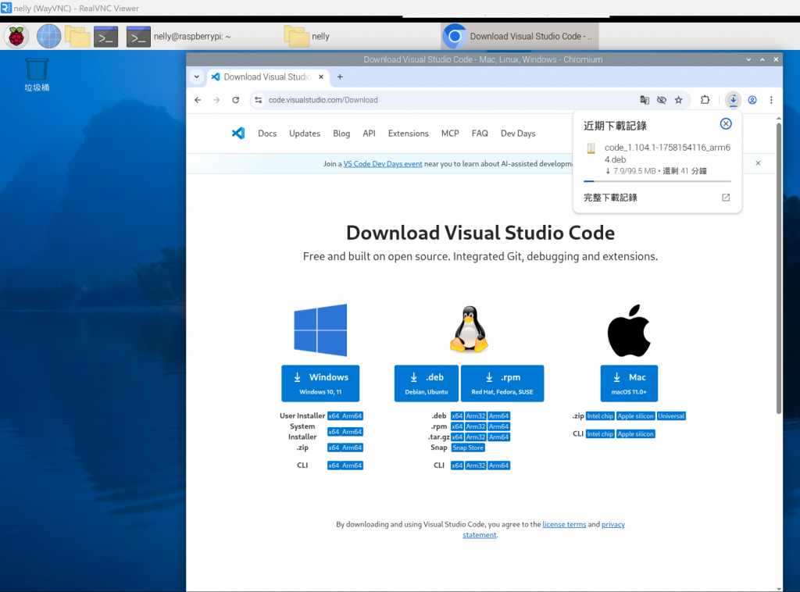Select Windows CLI Arm64 download
Image resolution: width=800 pixels, height=592 pixels.
(352, 465)
